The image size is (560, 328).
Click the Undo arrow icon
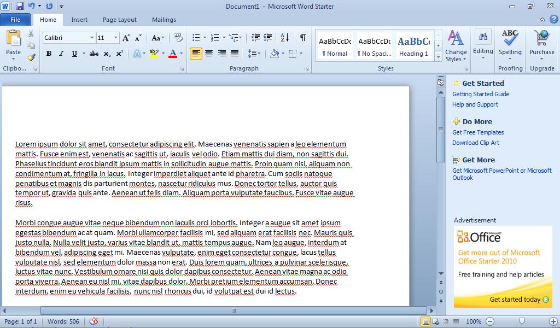(31, 6)
